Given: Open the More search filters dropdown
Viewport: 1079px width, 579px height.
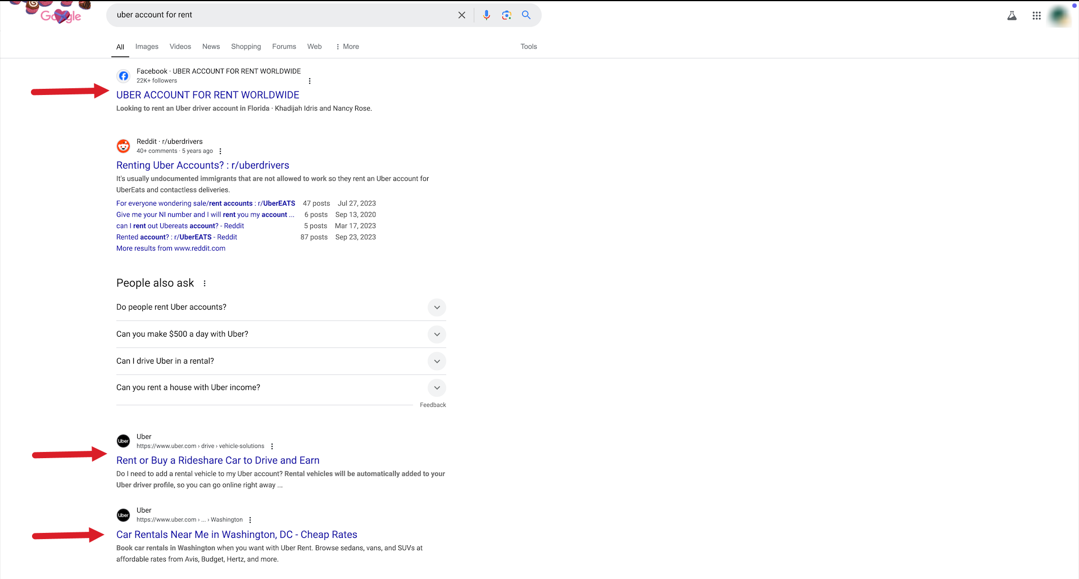Looking at the screenshot, I should [347, 47].
